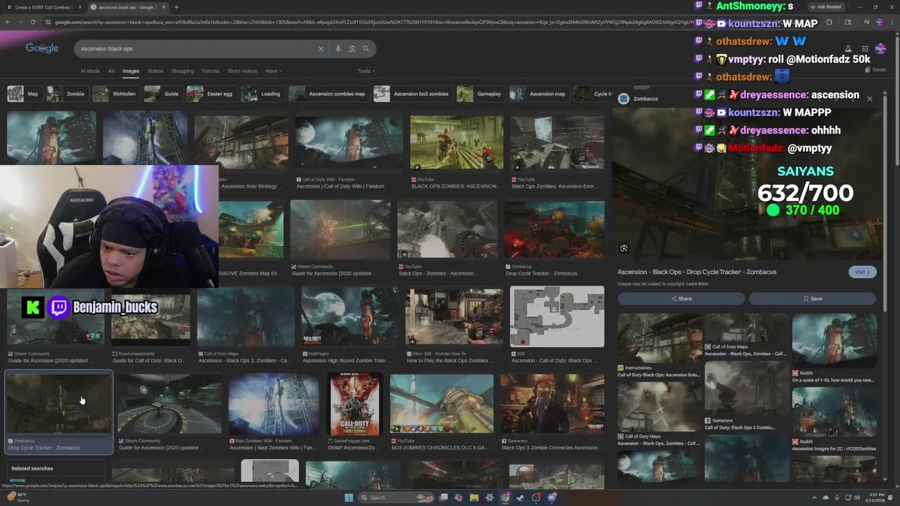Open the Steam app in the taskbar
900x506 pixels.
(x=521, y=498)
